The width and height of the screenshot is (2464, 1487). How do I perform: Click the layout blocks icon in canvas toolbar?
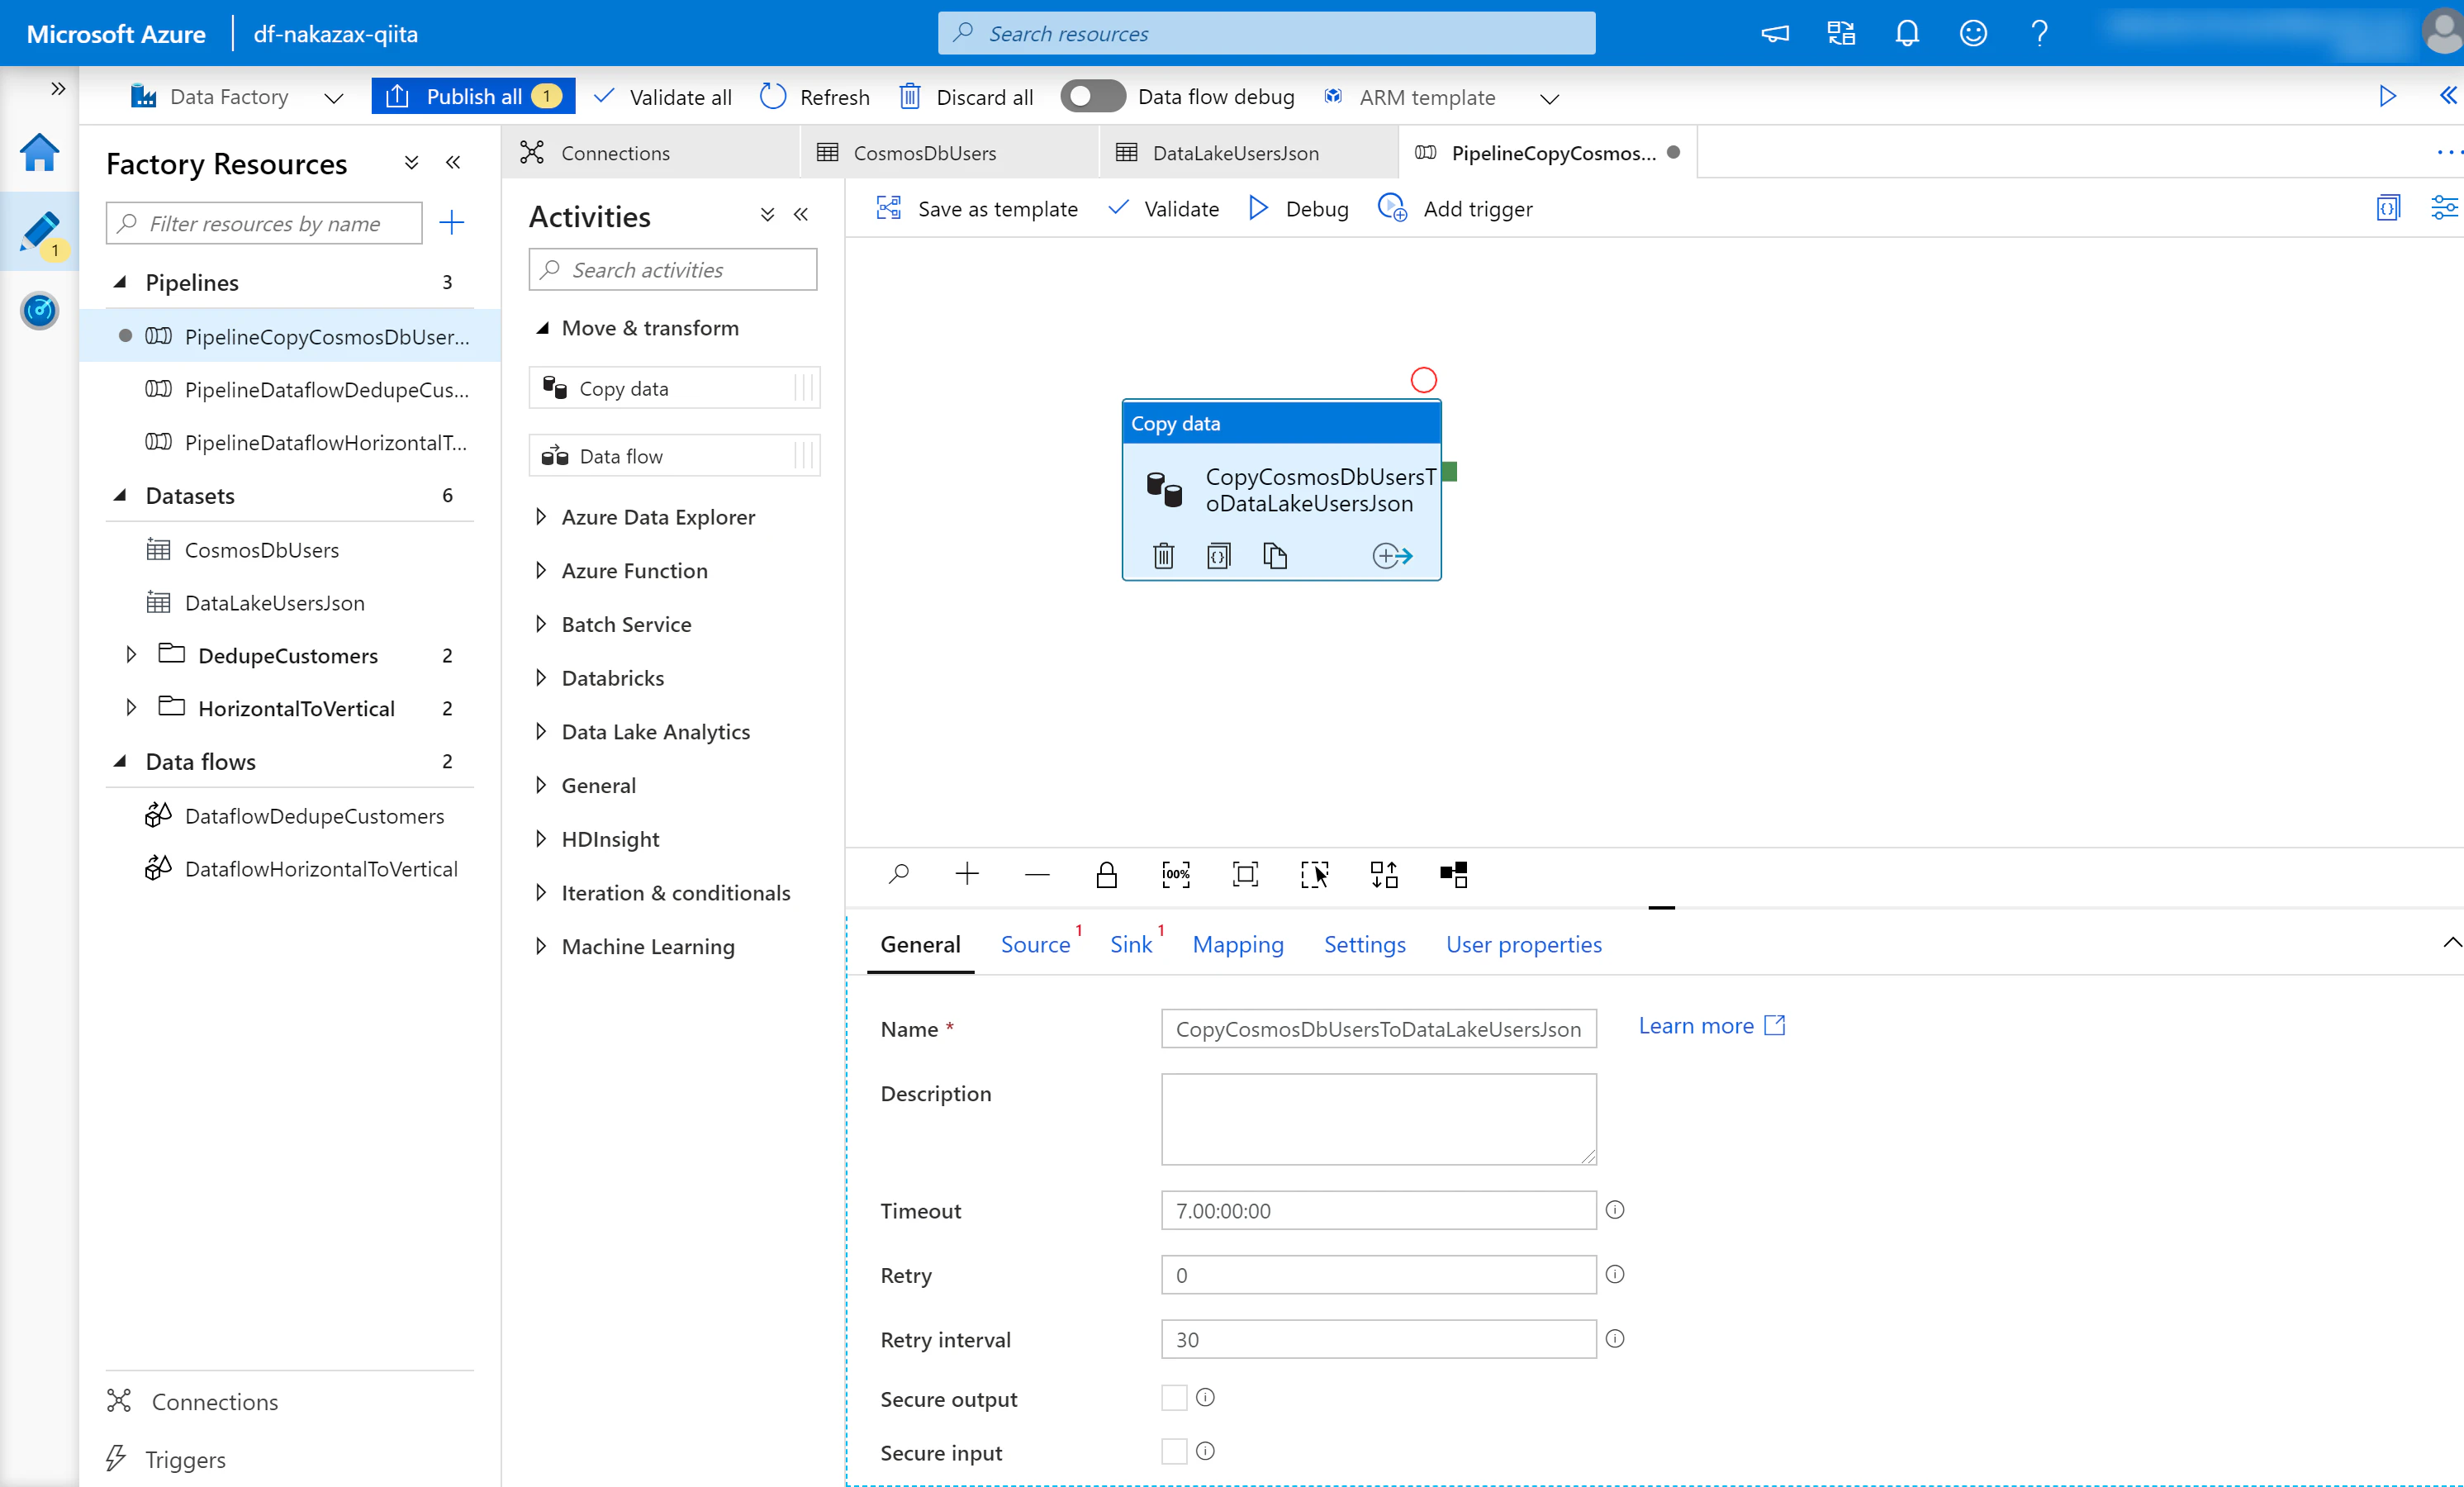coord(1454,875)
